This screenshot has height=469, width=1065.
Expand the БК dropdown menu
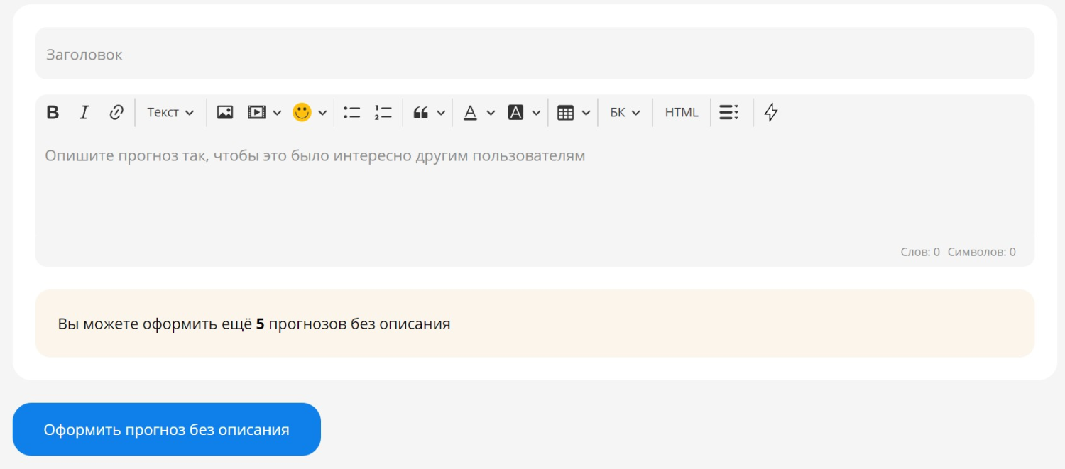point(625,112)
